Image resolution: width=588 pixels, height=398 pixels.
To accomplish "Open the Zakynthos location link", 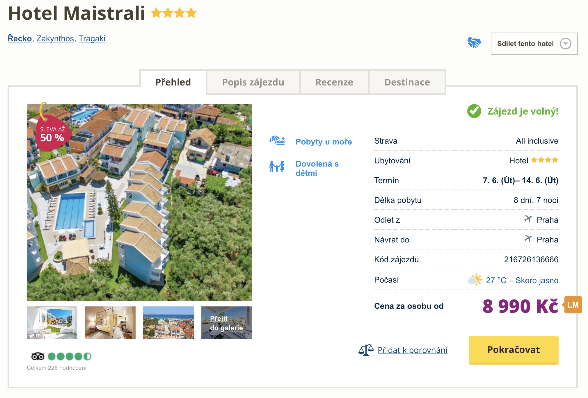I will pyautogui.click(x=55, y=38).
